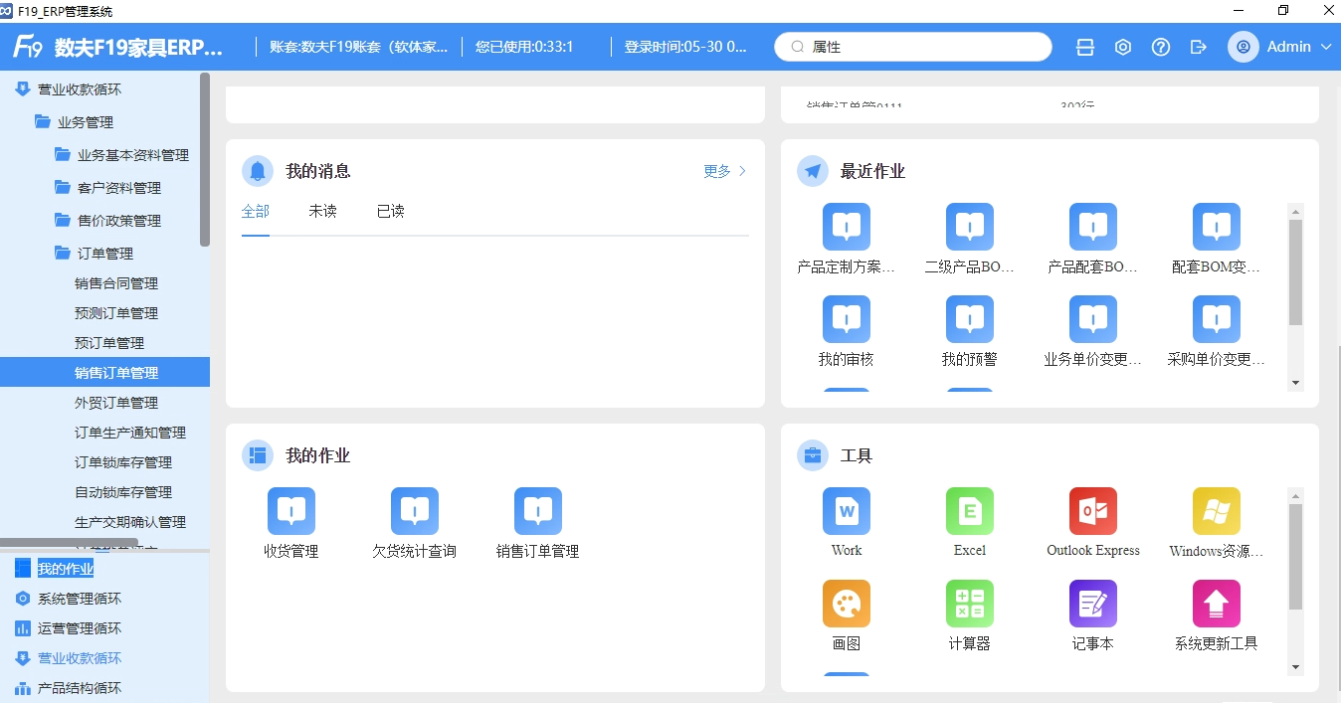Open Windows资源 explorer tool
Image resolution: width=1341 pixels, height=703 pixels.
coord(1217,511)
